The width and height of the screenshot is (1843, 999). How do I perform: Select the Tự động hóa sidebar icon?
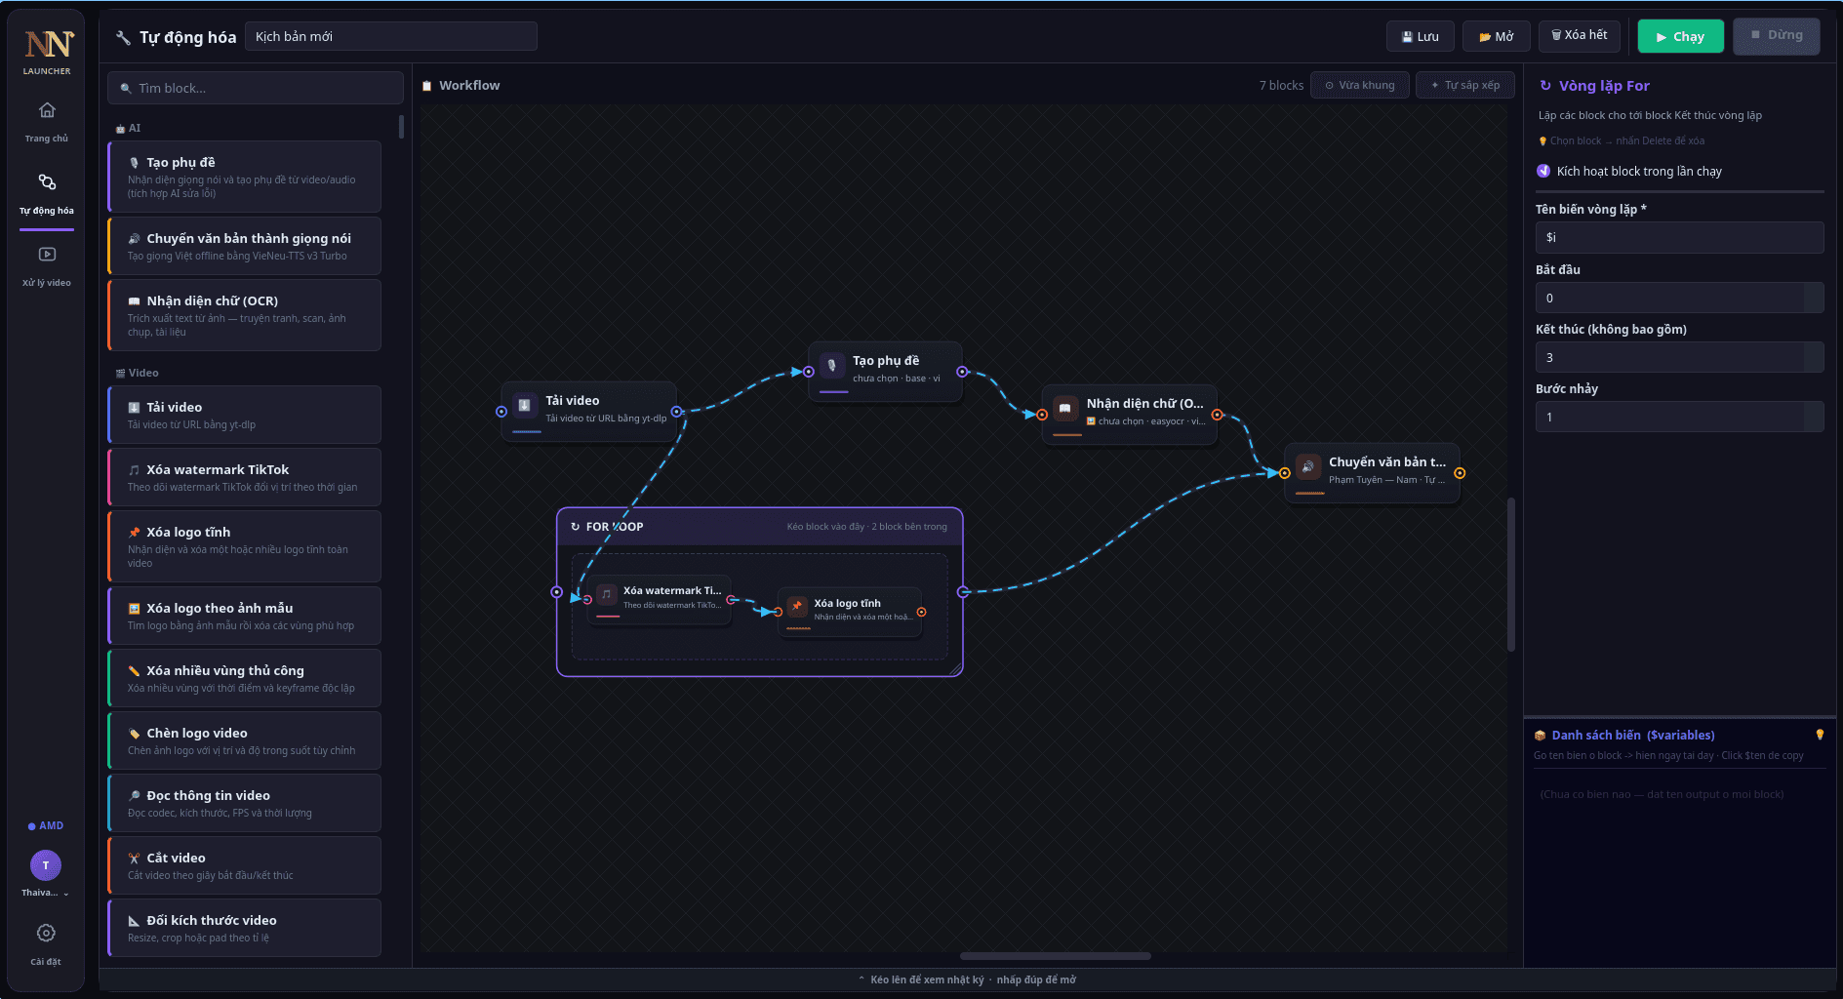(47, 182)
